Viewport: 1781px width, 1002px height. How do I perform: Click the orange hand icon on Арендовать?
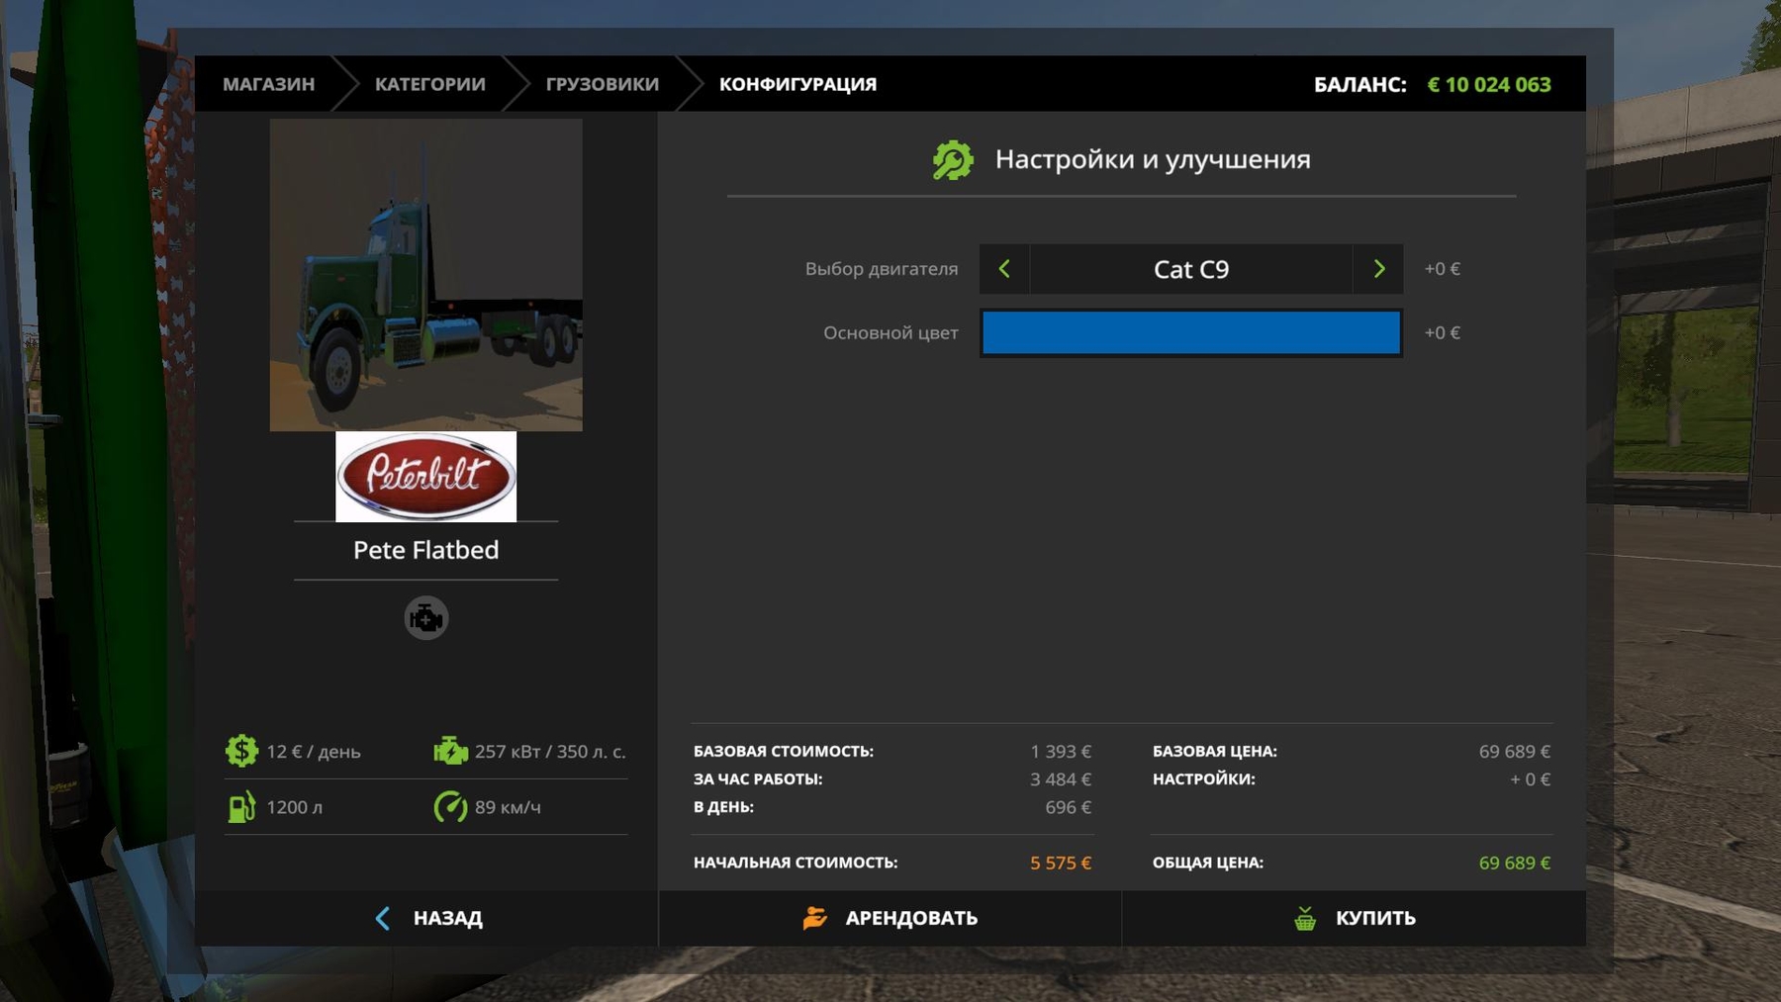pos(814,918)
